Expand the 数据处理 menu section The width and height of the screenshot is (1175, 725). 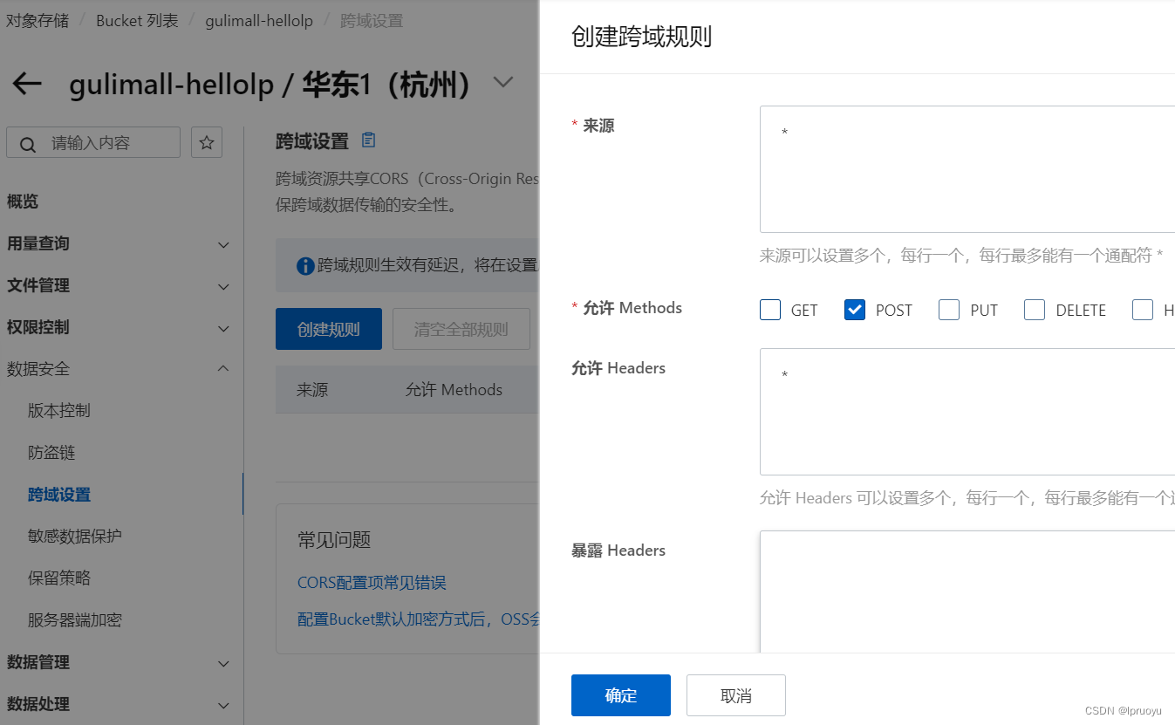click(223, 705)
